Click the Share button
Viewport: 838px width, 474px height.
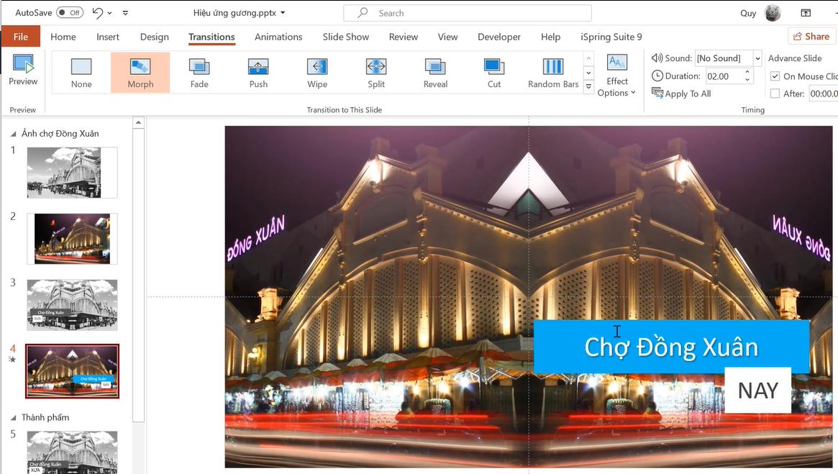click(x=811, y=36)
